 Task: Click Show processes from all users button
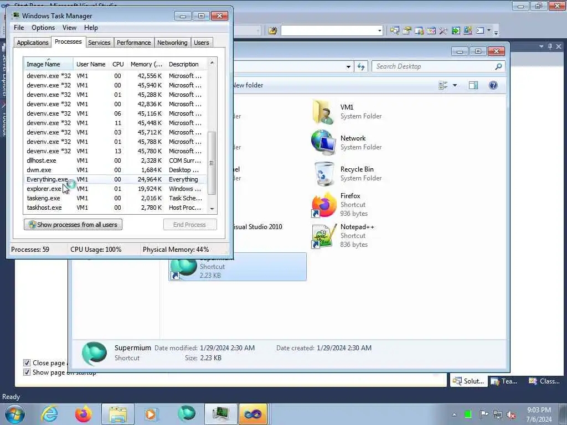(73, 225)
